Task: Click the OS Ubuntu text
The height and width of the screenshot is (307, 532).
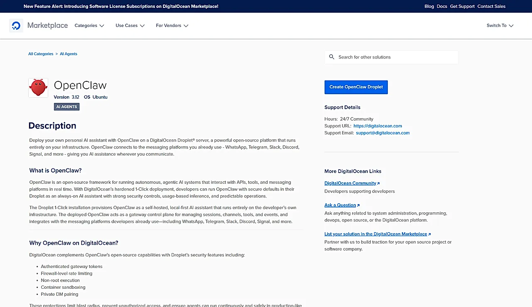Action: [96, 97]
